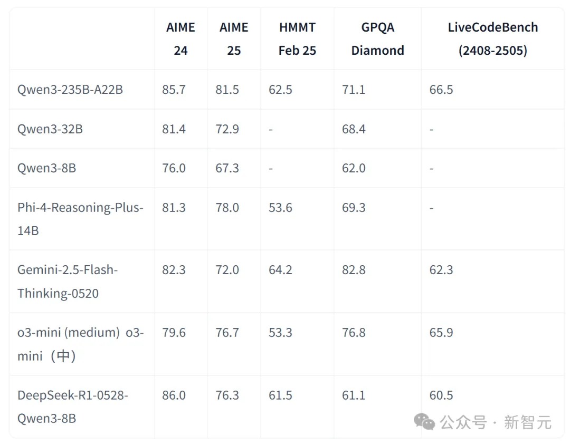570x445 pixels.
Task: Click the GPQA Diamond column header
Action: tap(378, 38)
